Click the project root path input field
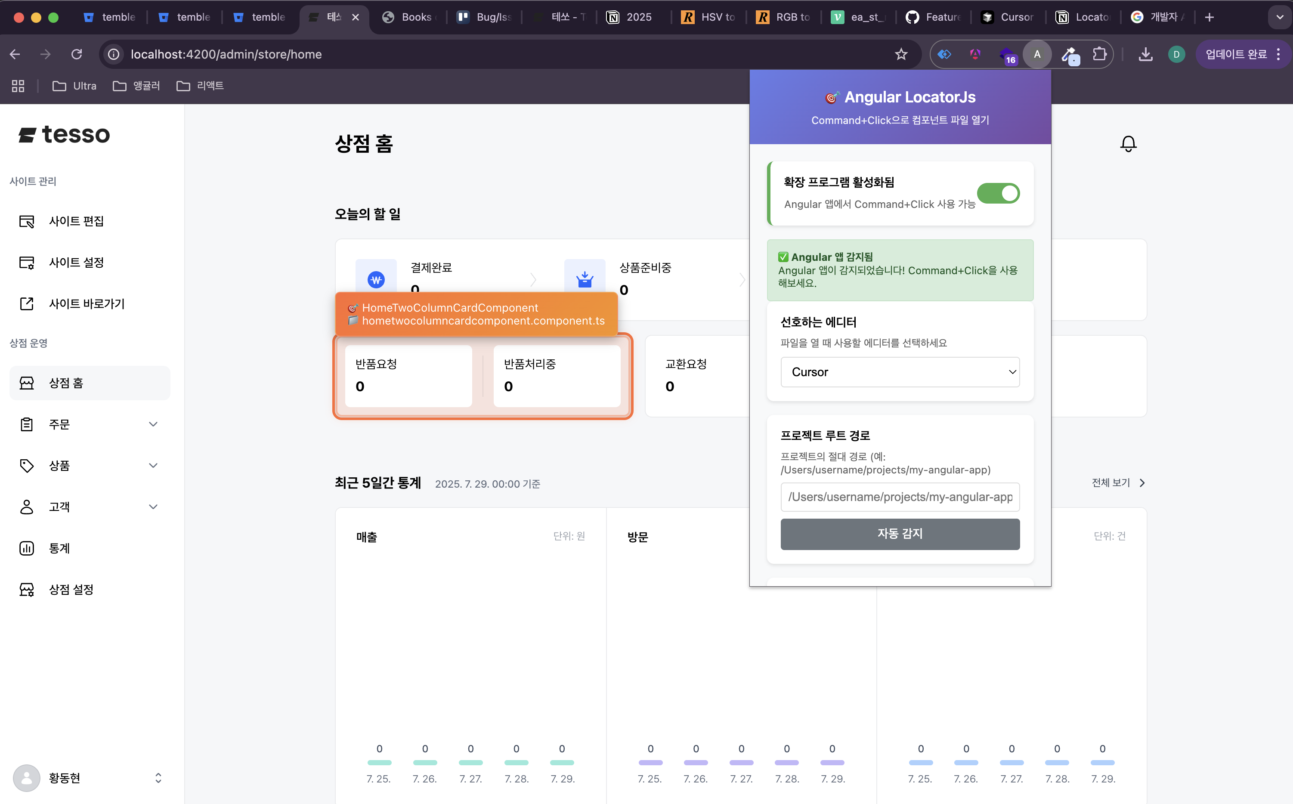The width and height of the screenshot is (1293, 804). (900, 497)
